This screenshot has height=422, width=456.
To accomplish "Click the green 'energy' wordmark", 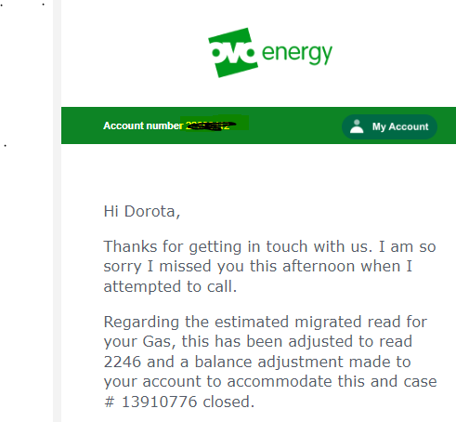I will click(297, 54).
